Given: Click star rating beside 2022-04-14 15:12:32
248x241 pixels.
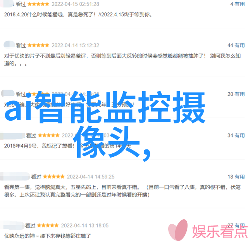Looking at the screenshot, I should 38,45.
